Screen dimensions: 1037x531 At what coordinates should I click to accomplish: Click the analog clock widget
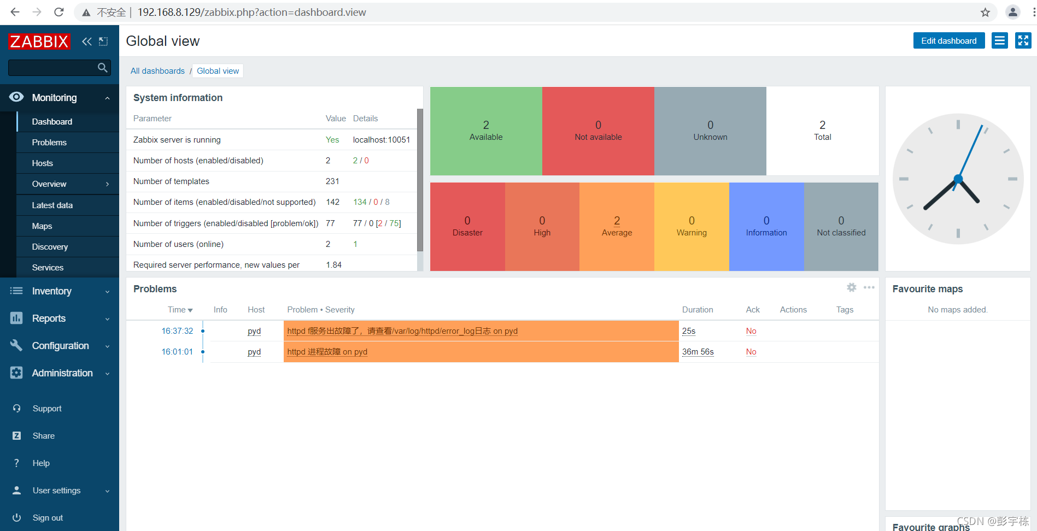point(958,179)
